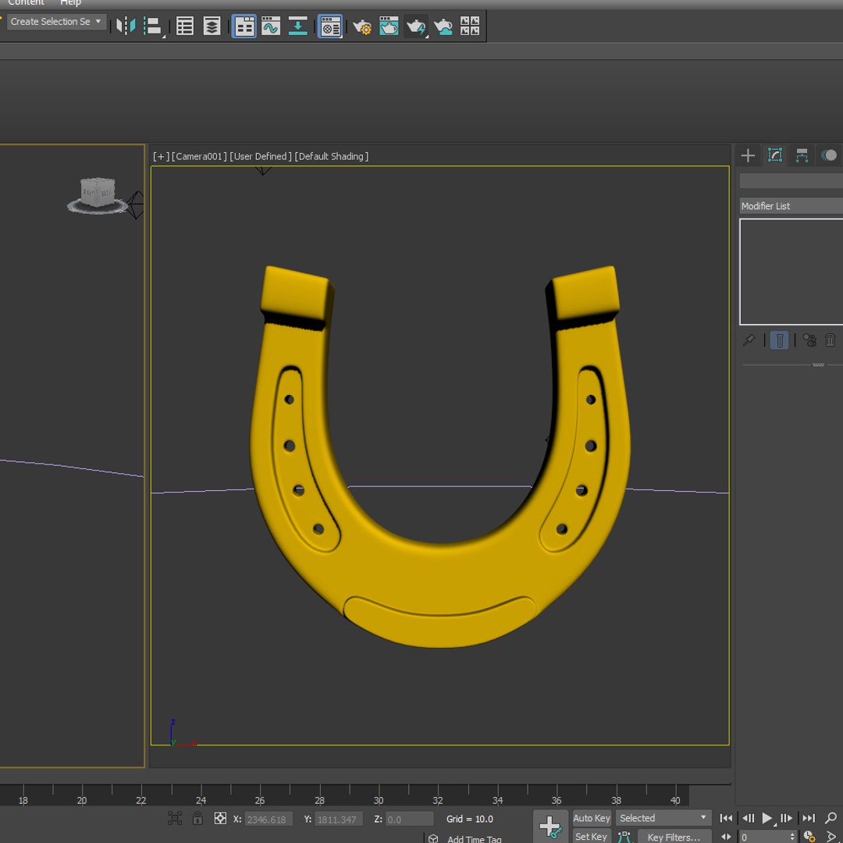Open the Help menu
The width and height of the screenshot is (843, 843).
coord(70,2)
